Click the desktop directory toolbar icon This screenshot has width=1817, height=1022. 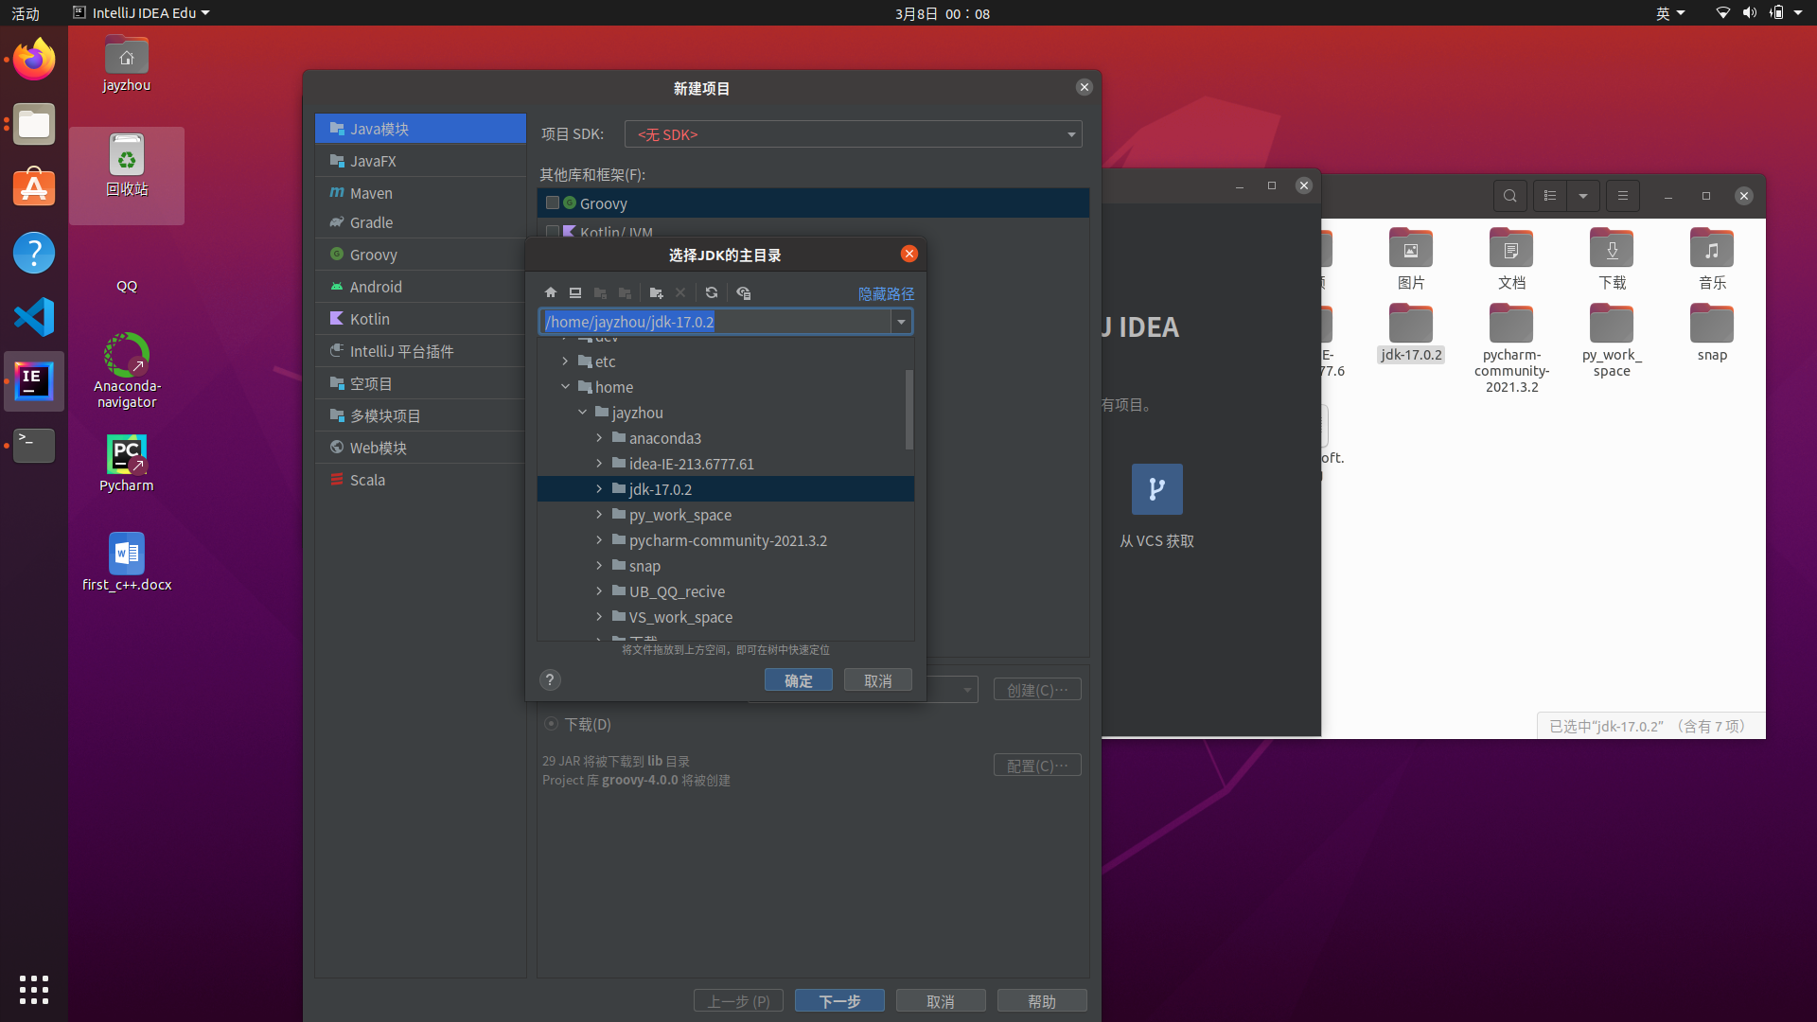tap(575, 293)
